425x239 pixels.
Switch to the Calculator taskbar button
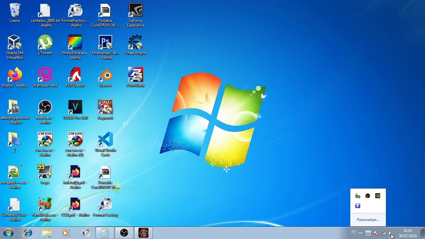(x=105, y=233)
